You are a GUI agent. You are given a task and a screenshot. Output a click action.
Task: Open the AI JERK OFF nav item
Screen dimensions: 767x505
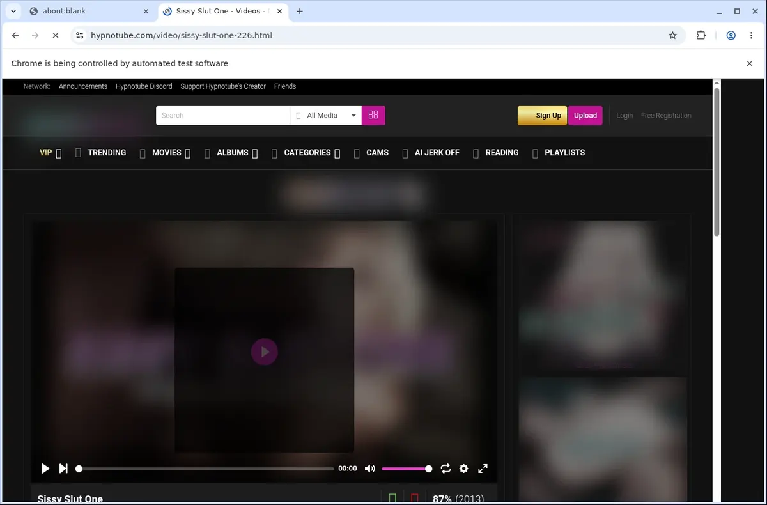point(437,153)
